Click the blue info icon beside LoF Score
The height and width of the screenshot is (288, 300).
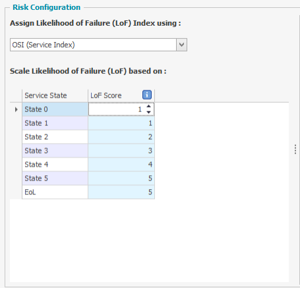(147, 95)
